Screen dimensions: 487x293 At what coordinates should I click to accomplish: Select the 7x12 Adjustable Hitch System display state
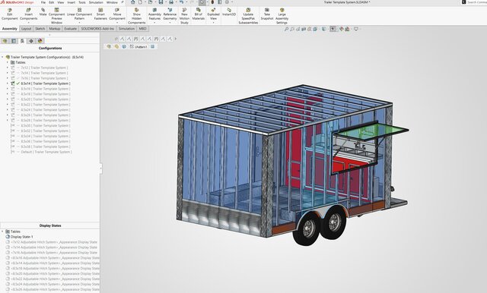(x=52, y=242)
